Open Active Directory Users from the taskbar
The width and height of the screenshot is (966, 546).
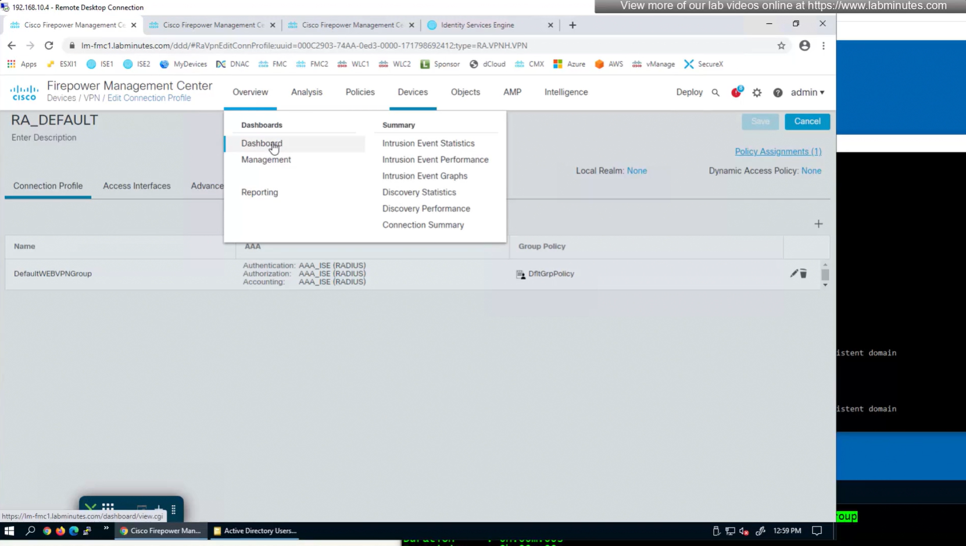point(255,530)
